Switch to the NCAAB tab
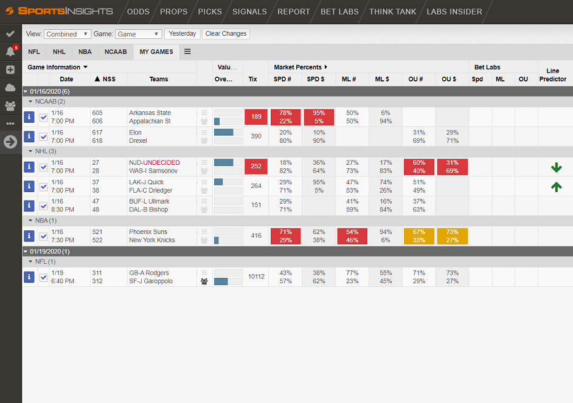This screenshot has height=403, width=573. pyautogui.click(x=116, y=52)
